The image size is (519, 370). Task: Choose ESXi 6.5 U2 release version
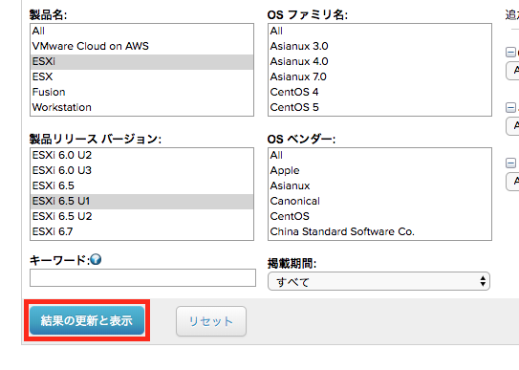142,216
